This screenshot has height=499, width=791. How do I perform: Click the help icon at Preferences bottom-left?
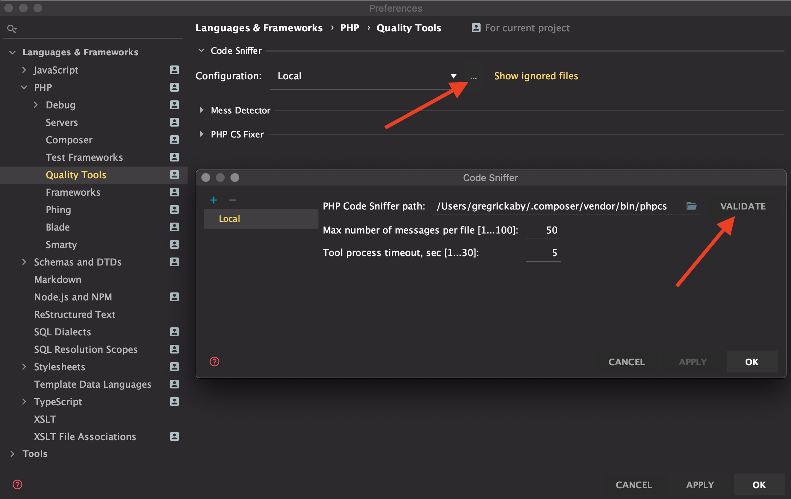tap(17, 484)
